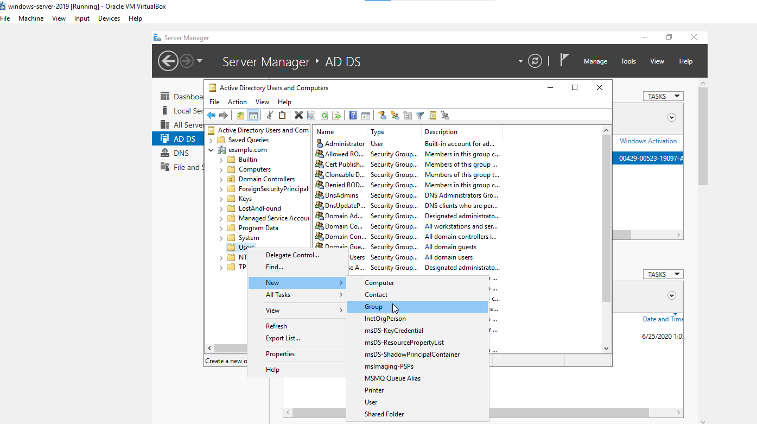Sort by the Name column header
This screenshot has width=757, height=424.
pyautogui.click(x=340, y=132)
